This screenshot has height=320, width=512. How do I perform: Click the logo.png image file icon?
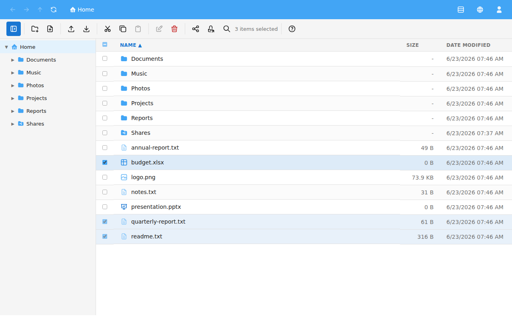[x=124, y=177]
